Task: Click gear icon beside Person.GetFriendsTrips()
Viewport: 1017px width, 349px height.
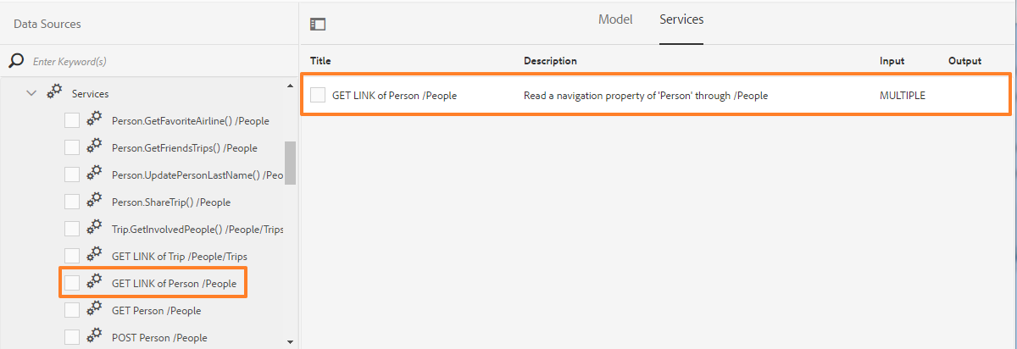Action: click(x=94, y=147)
